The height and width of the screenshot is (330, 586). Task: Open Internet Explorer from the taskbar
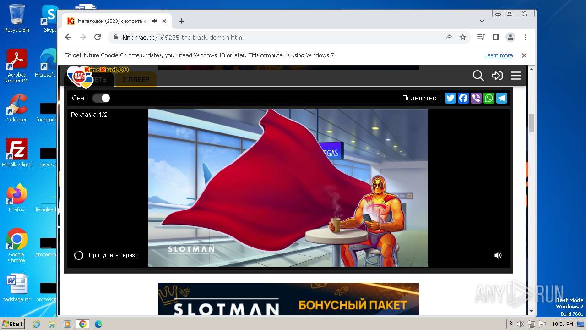point(37,324)
